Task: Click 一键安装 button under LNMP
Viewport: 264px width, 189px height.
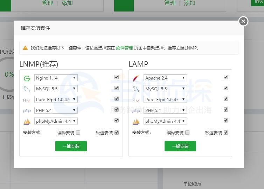Action: tap(71, 146)
